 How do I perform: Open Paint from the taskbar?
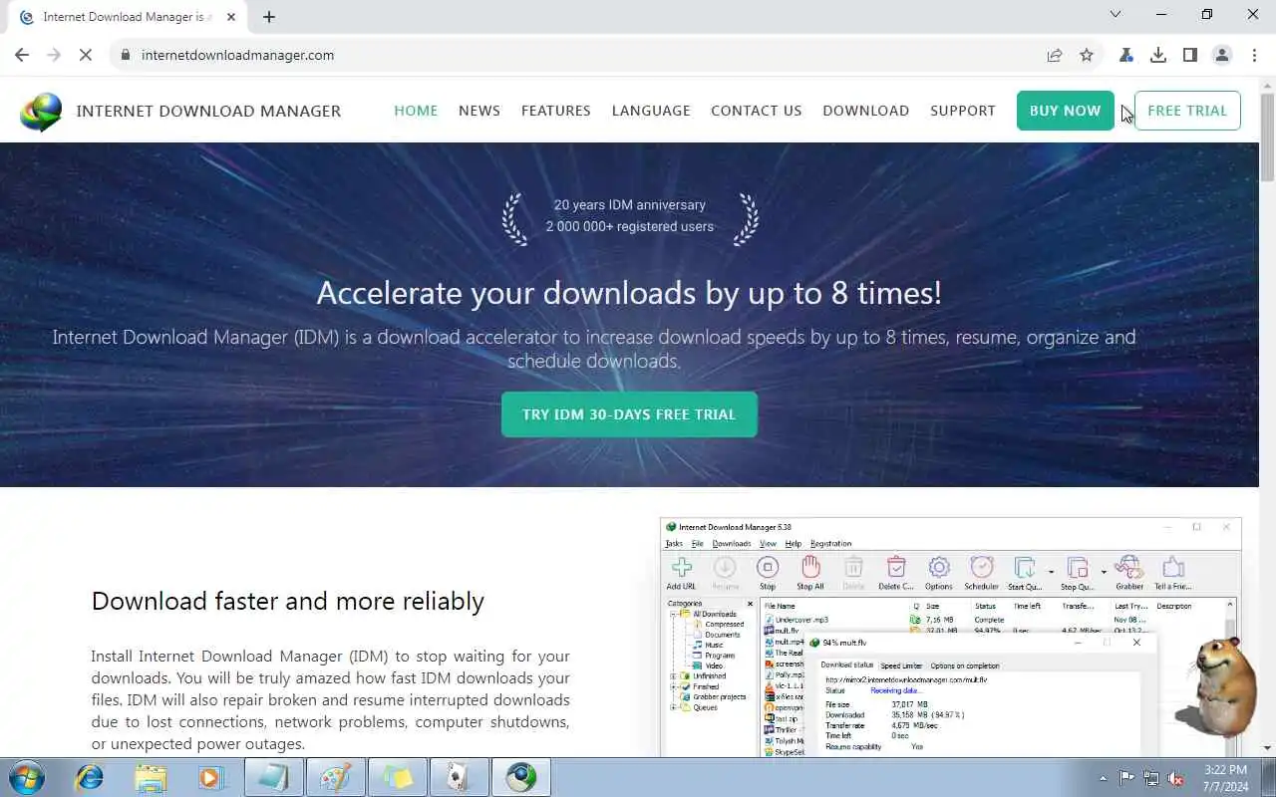point(335,777)
